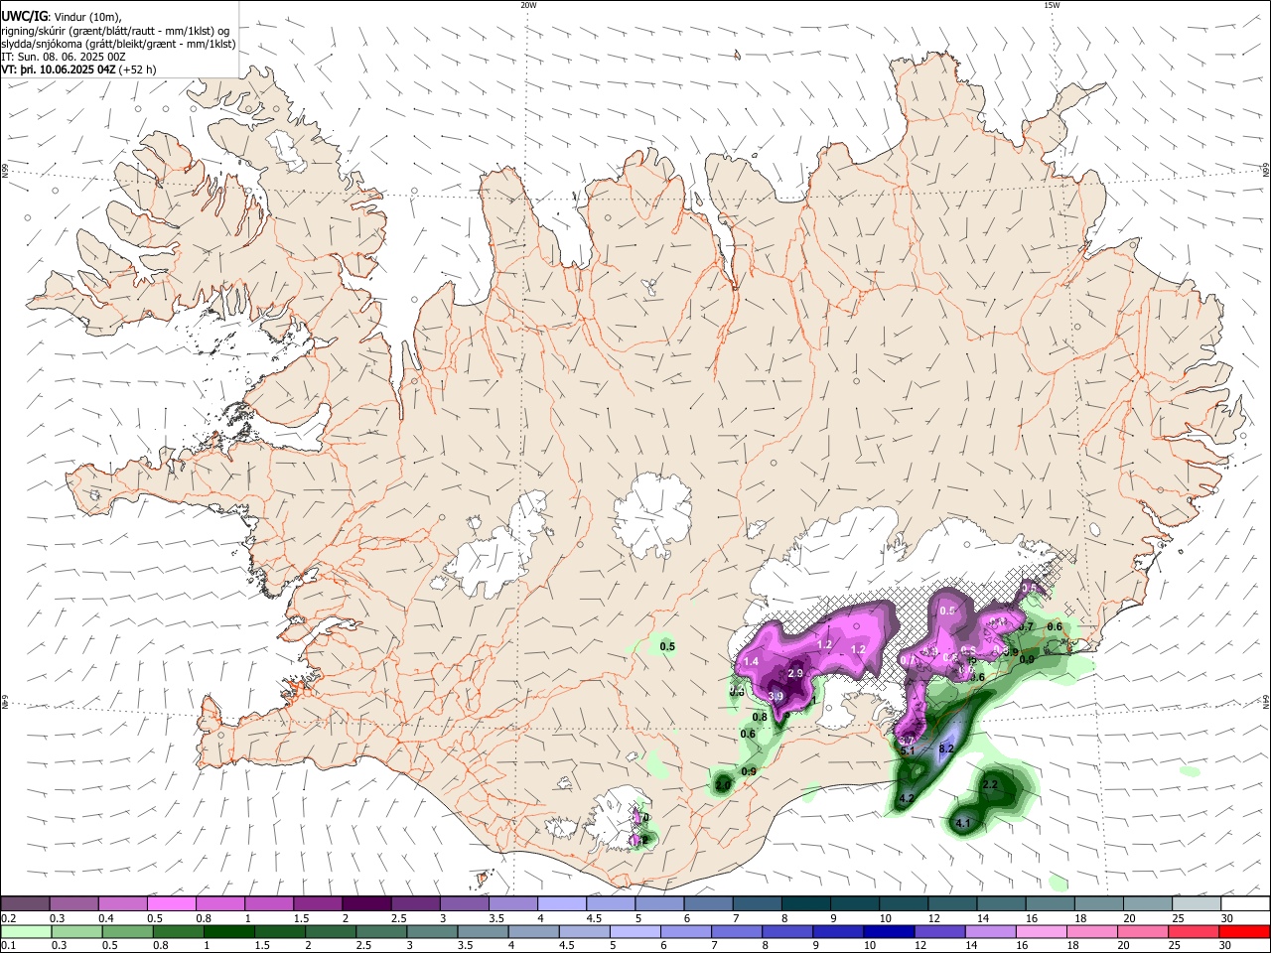Click the 1.4 snowfall value label

click(751, 661)
